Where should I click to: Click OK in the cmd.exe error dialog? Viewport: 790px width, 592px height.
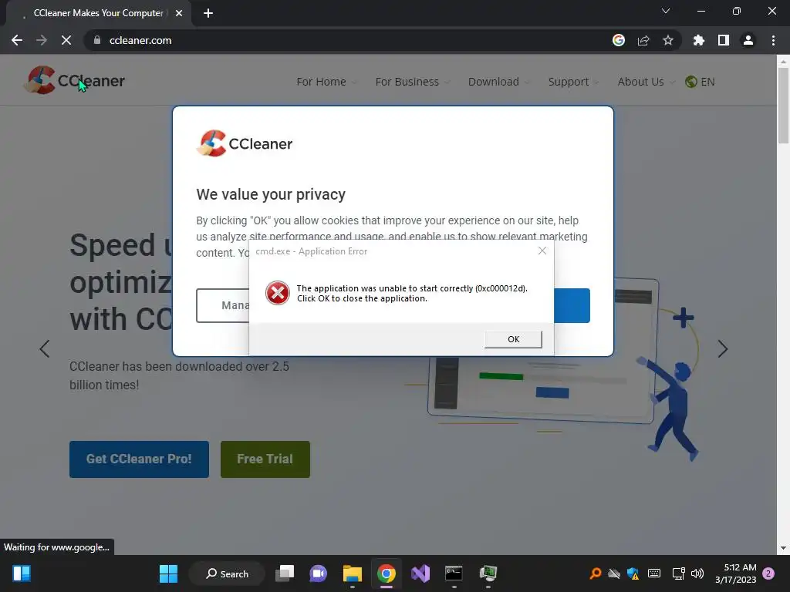coord(513,339)
